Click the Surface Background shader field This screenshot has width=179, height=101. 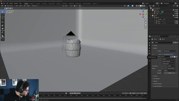tap(169, 51)
